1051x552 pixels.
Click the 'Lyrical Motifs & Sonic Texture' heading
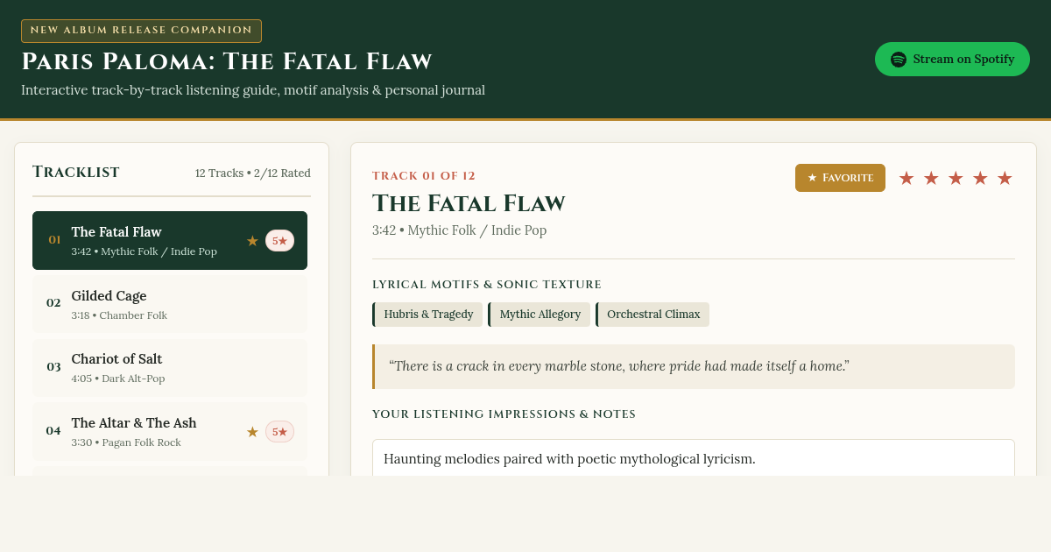pyautogui.click(x=487, y=285)
